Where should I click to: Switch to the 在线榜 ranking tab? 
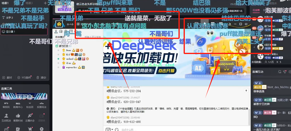[x=256, y=10]
